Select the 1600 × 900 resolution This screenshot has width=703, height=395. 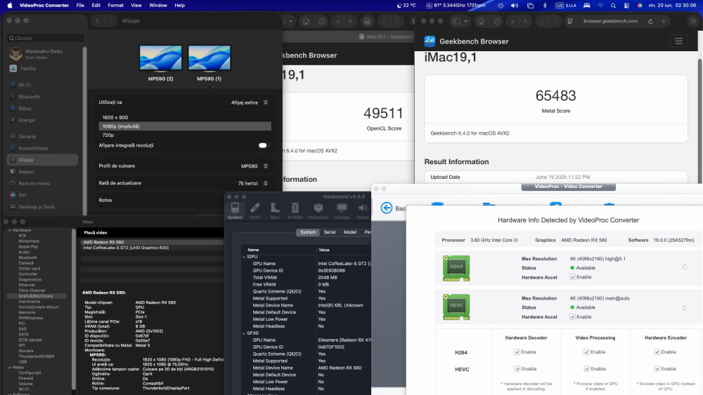[185, 118]
